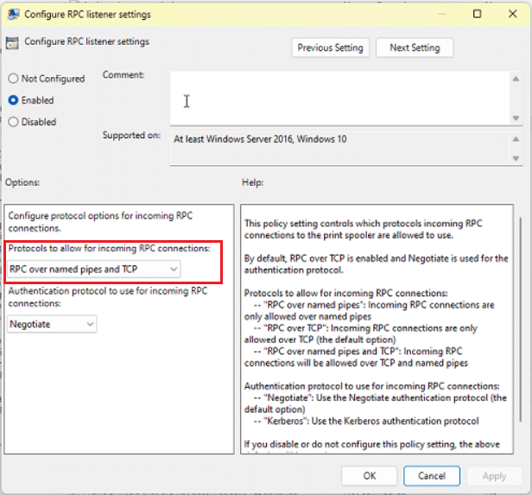Go to Previous Setting
This screenshot has width=532, height=495.
coord(331,48)
